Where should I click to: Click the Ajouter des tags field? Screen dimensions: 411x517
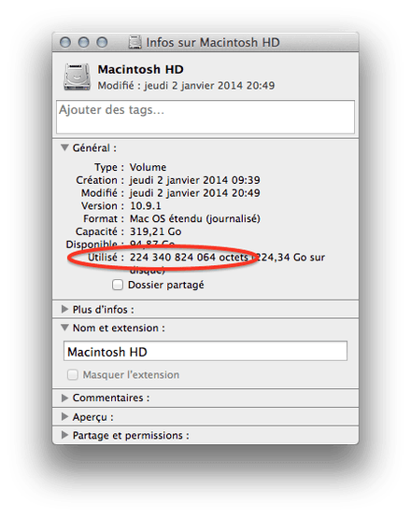(205, 117)
